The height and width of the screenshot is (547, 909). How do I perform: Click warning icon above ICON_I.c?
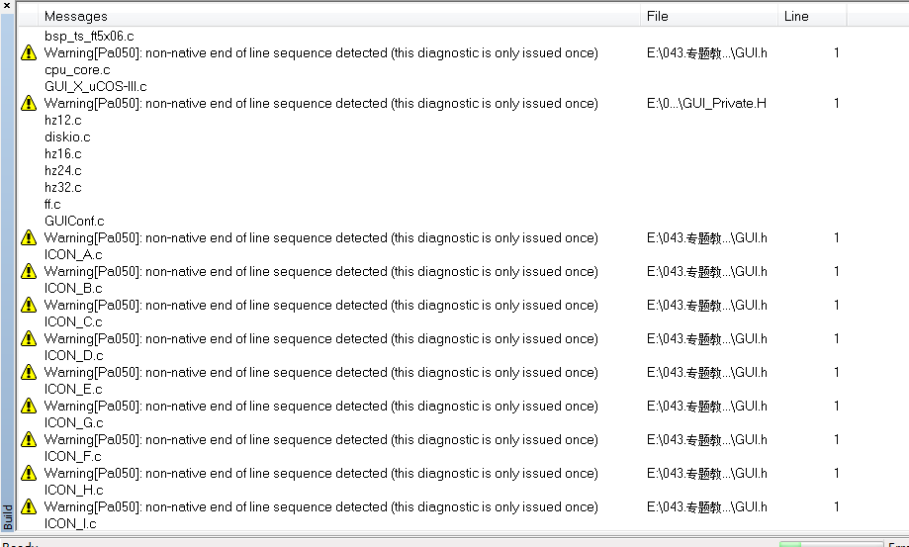29,506
